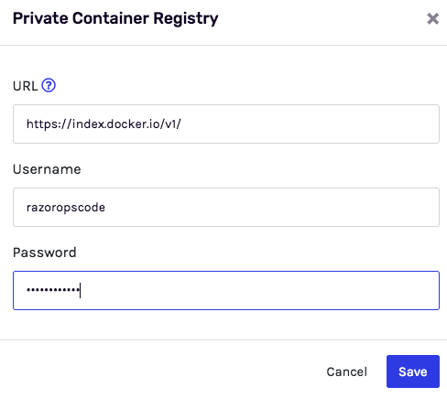Cancel the registry dialog
The image size is (447, 398).
[346, 371]
